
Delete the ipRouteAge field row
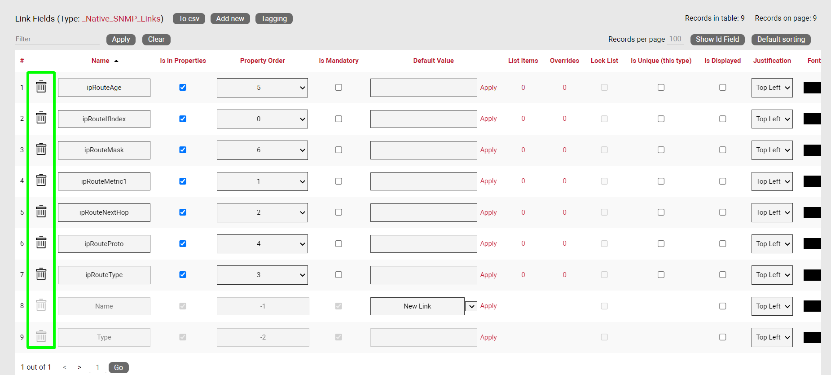pyautogui.click(x=41, y=87)
